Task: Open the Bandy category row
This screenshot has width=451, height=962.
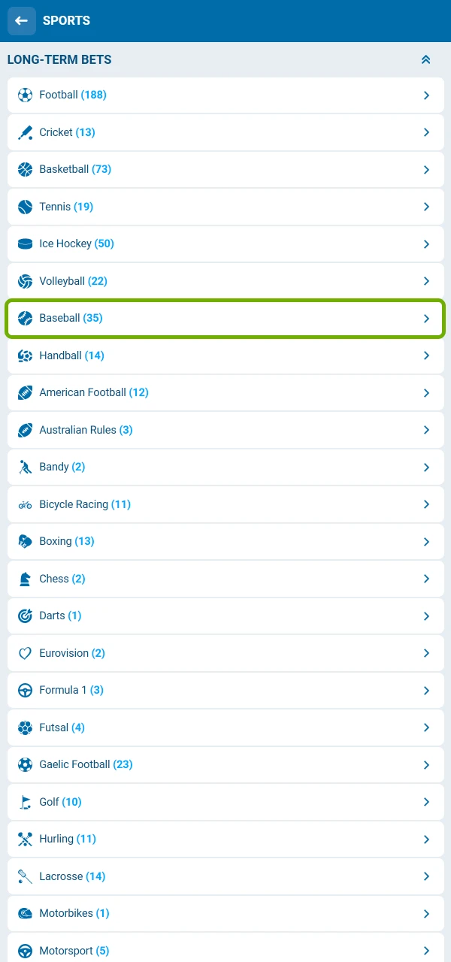Action: (x=225, y=467)
